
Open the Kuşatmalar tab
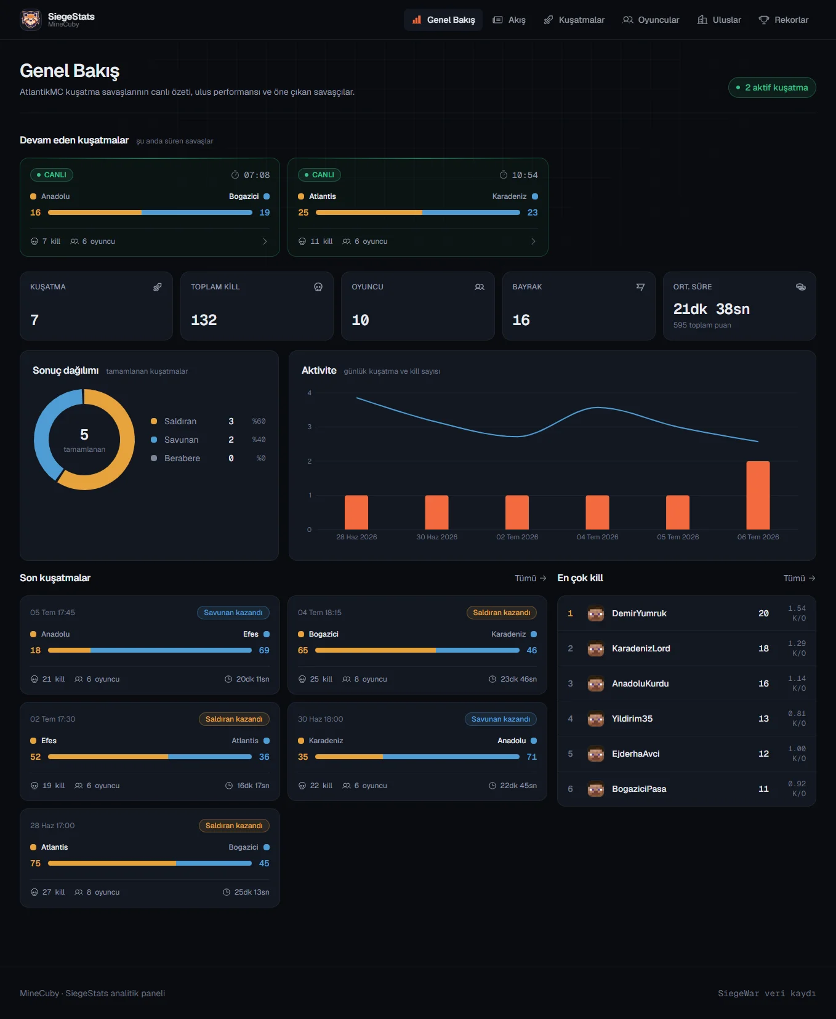tap(574, 20)
